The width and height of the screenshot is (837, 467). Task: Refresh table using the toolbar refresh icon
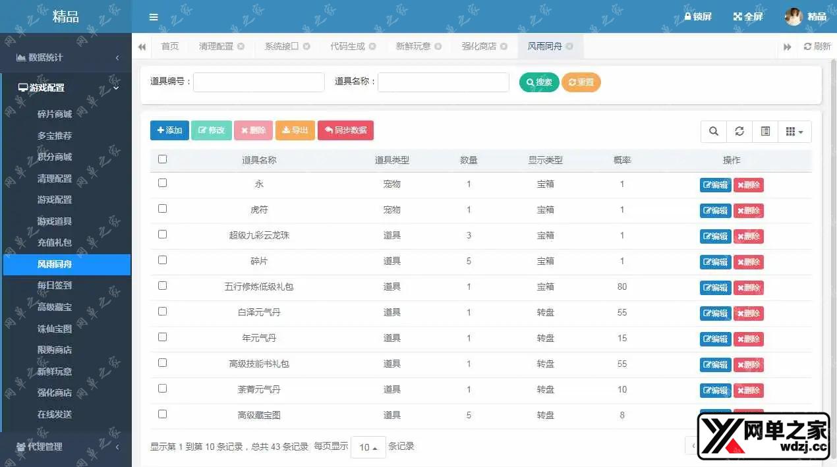pos(739,131)
